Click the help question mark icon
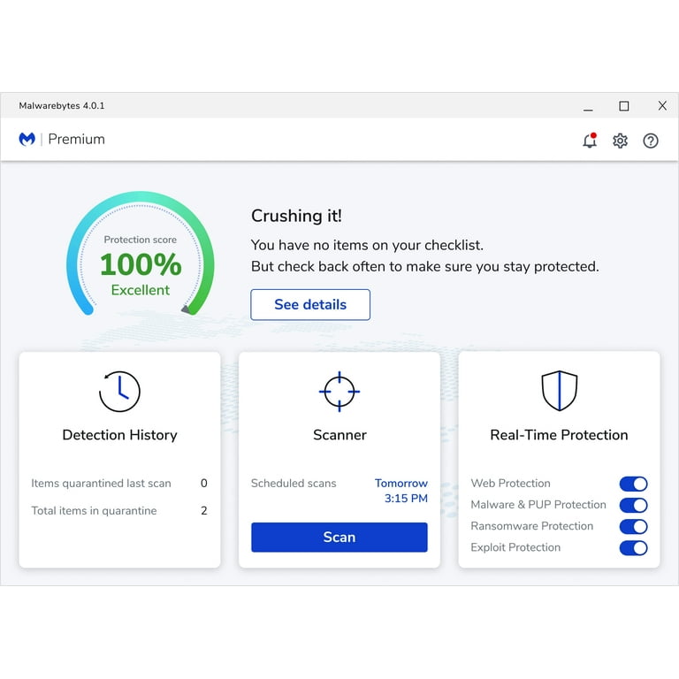This screenshot has width=679, height=679. coord(651,141)
